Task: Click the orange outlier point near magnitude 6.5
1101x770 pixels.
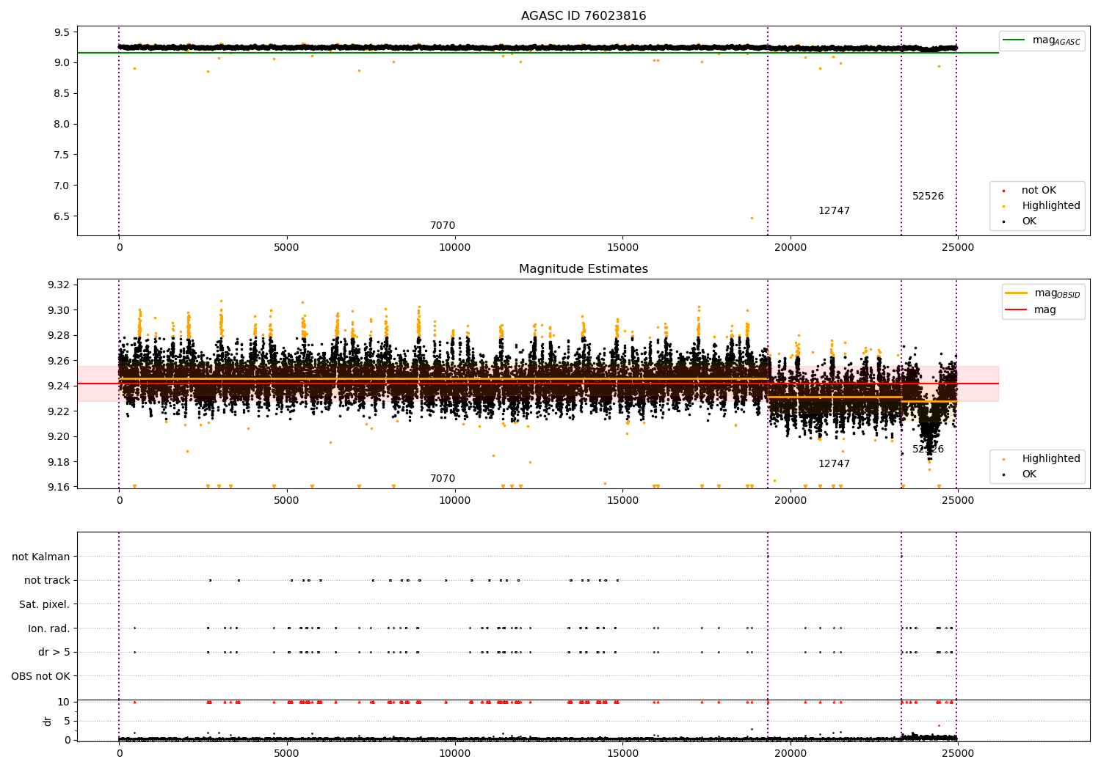Action: [x=752, y=218]
